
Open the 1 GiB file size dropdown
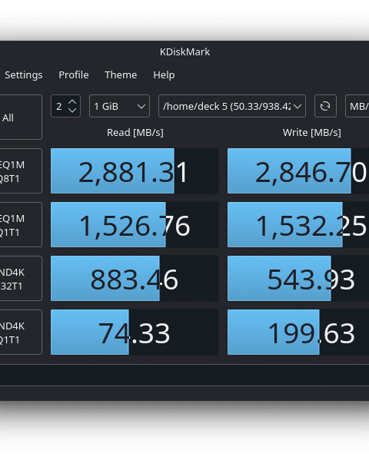[120, 106]
